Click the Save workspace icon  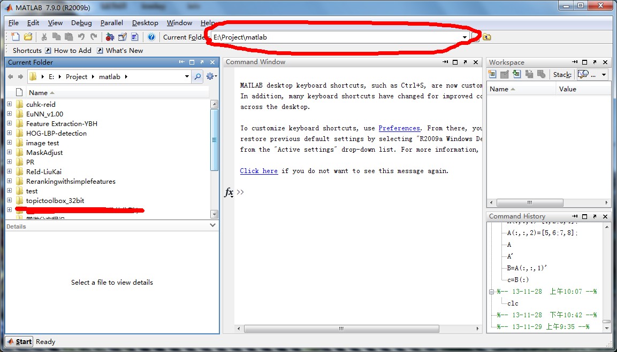point(529,74)
